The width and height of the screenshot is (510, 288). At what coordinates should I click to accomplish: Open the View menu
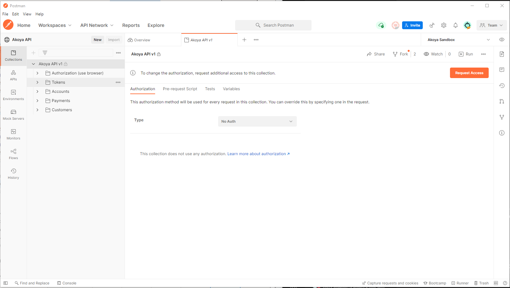[27, 14]
